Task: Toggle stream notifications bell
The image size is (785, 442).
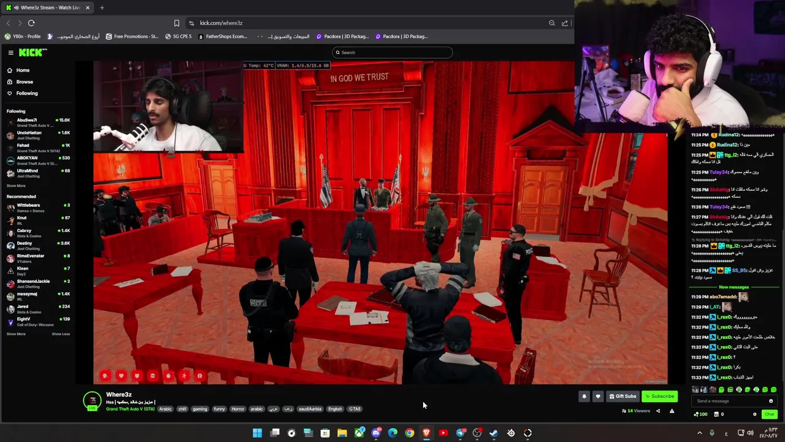Action: click(584, 397)
